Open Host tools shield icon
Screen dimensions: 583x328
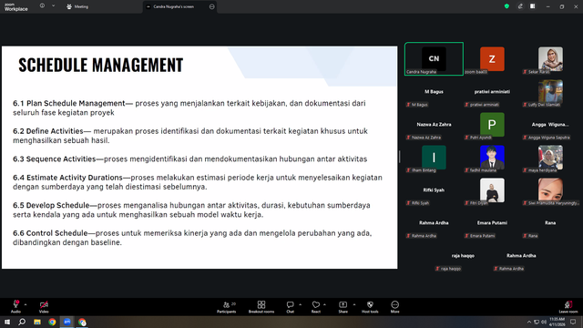[x=370, y=304]
